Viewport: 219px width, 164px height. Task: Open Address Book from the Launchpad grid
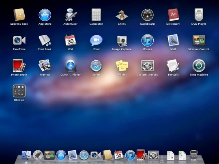19,15
